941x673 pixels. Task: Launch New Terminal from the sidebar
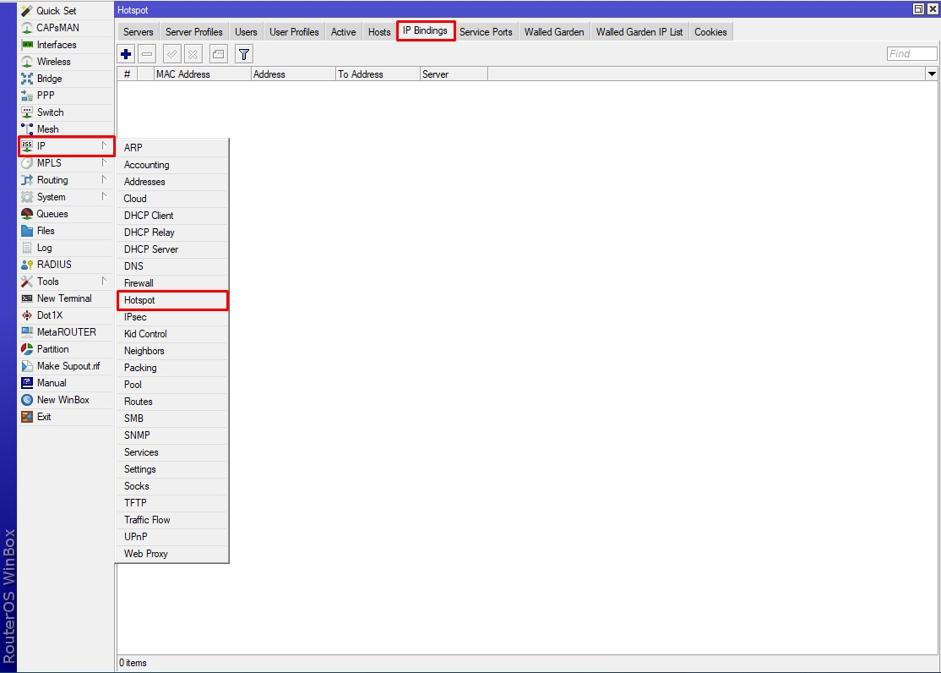tap(65, 298)
